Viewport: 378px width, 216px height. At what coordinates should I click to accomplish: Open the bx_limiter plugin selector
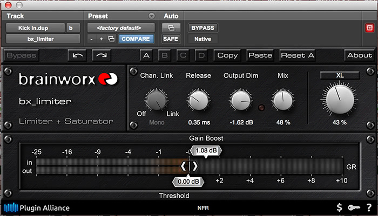43,39
